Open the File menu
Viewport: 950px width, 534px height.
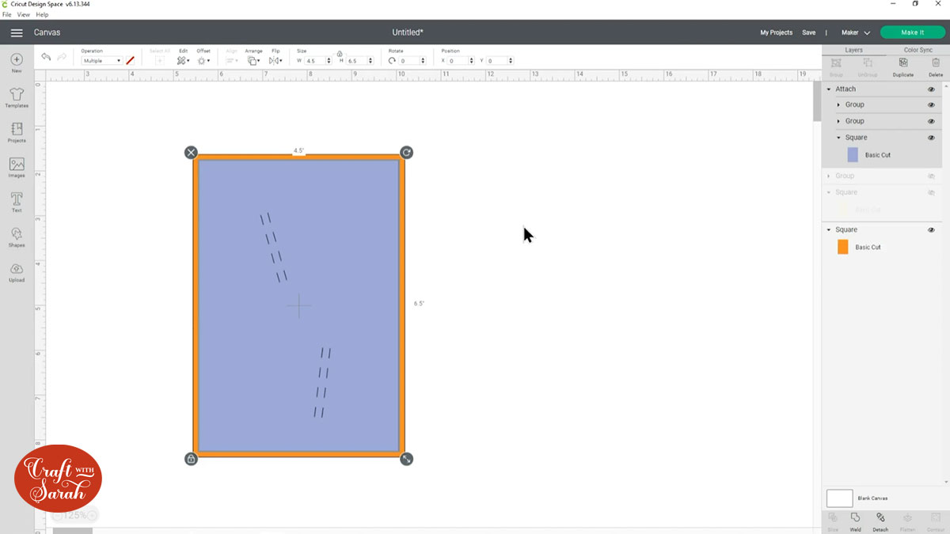point(7,14)
